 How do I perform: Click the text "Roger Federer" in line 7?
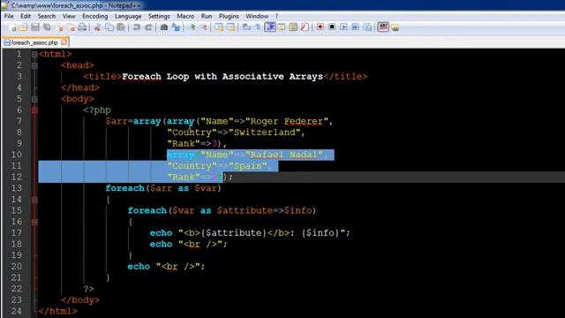pyautogui.click(x=287, y=121)
